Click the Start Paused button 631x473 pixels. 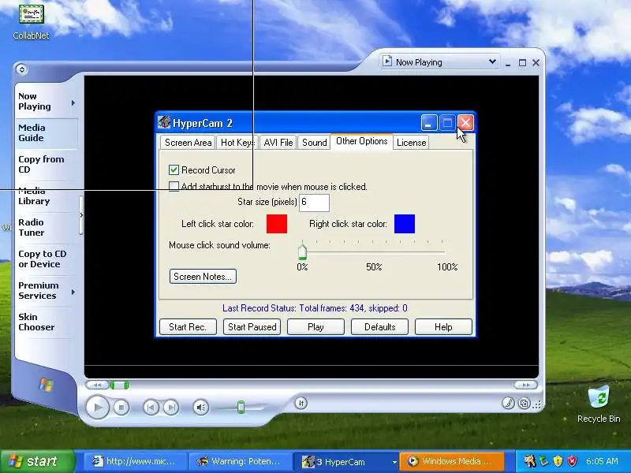pyautogui.click(x=252, y=327)
